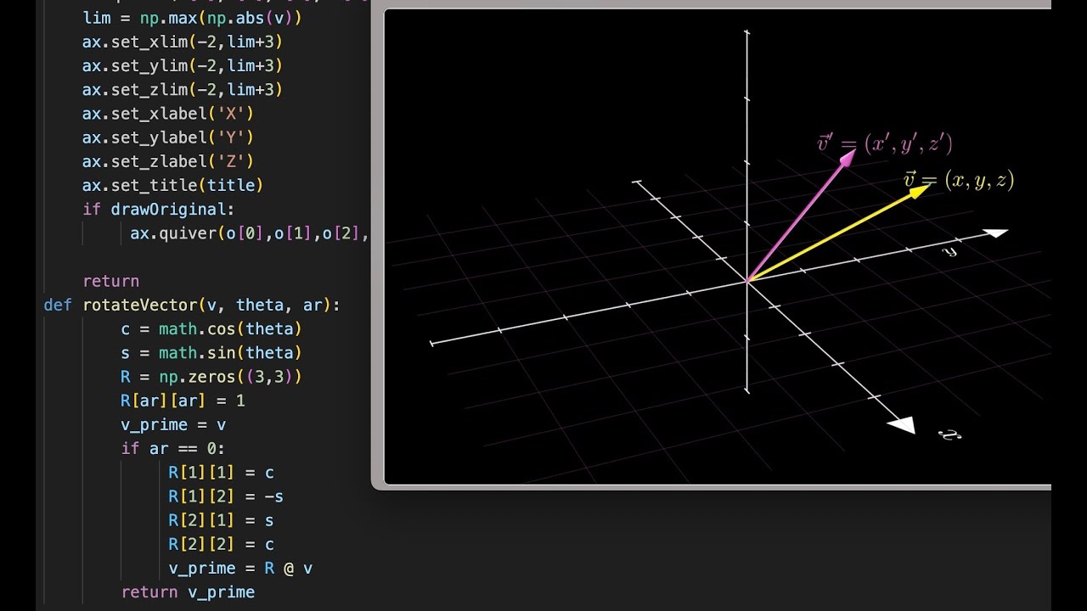Click the 'R[2][1] = s' line
The width and height of the screenshot is (1087, 611).
click(221, 520)
